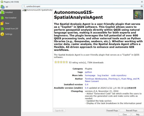Image resolution: width=144 pixels, height=116 pixels.
Task: Click the magnifier search icon
Action: click(x=24, y=6)
